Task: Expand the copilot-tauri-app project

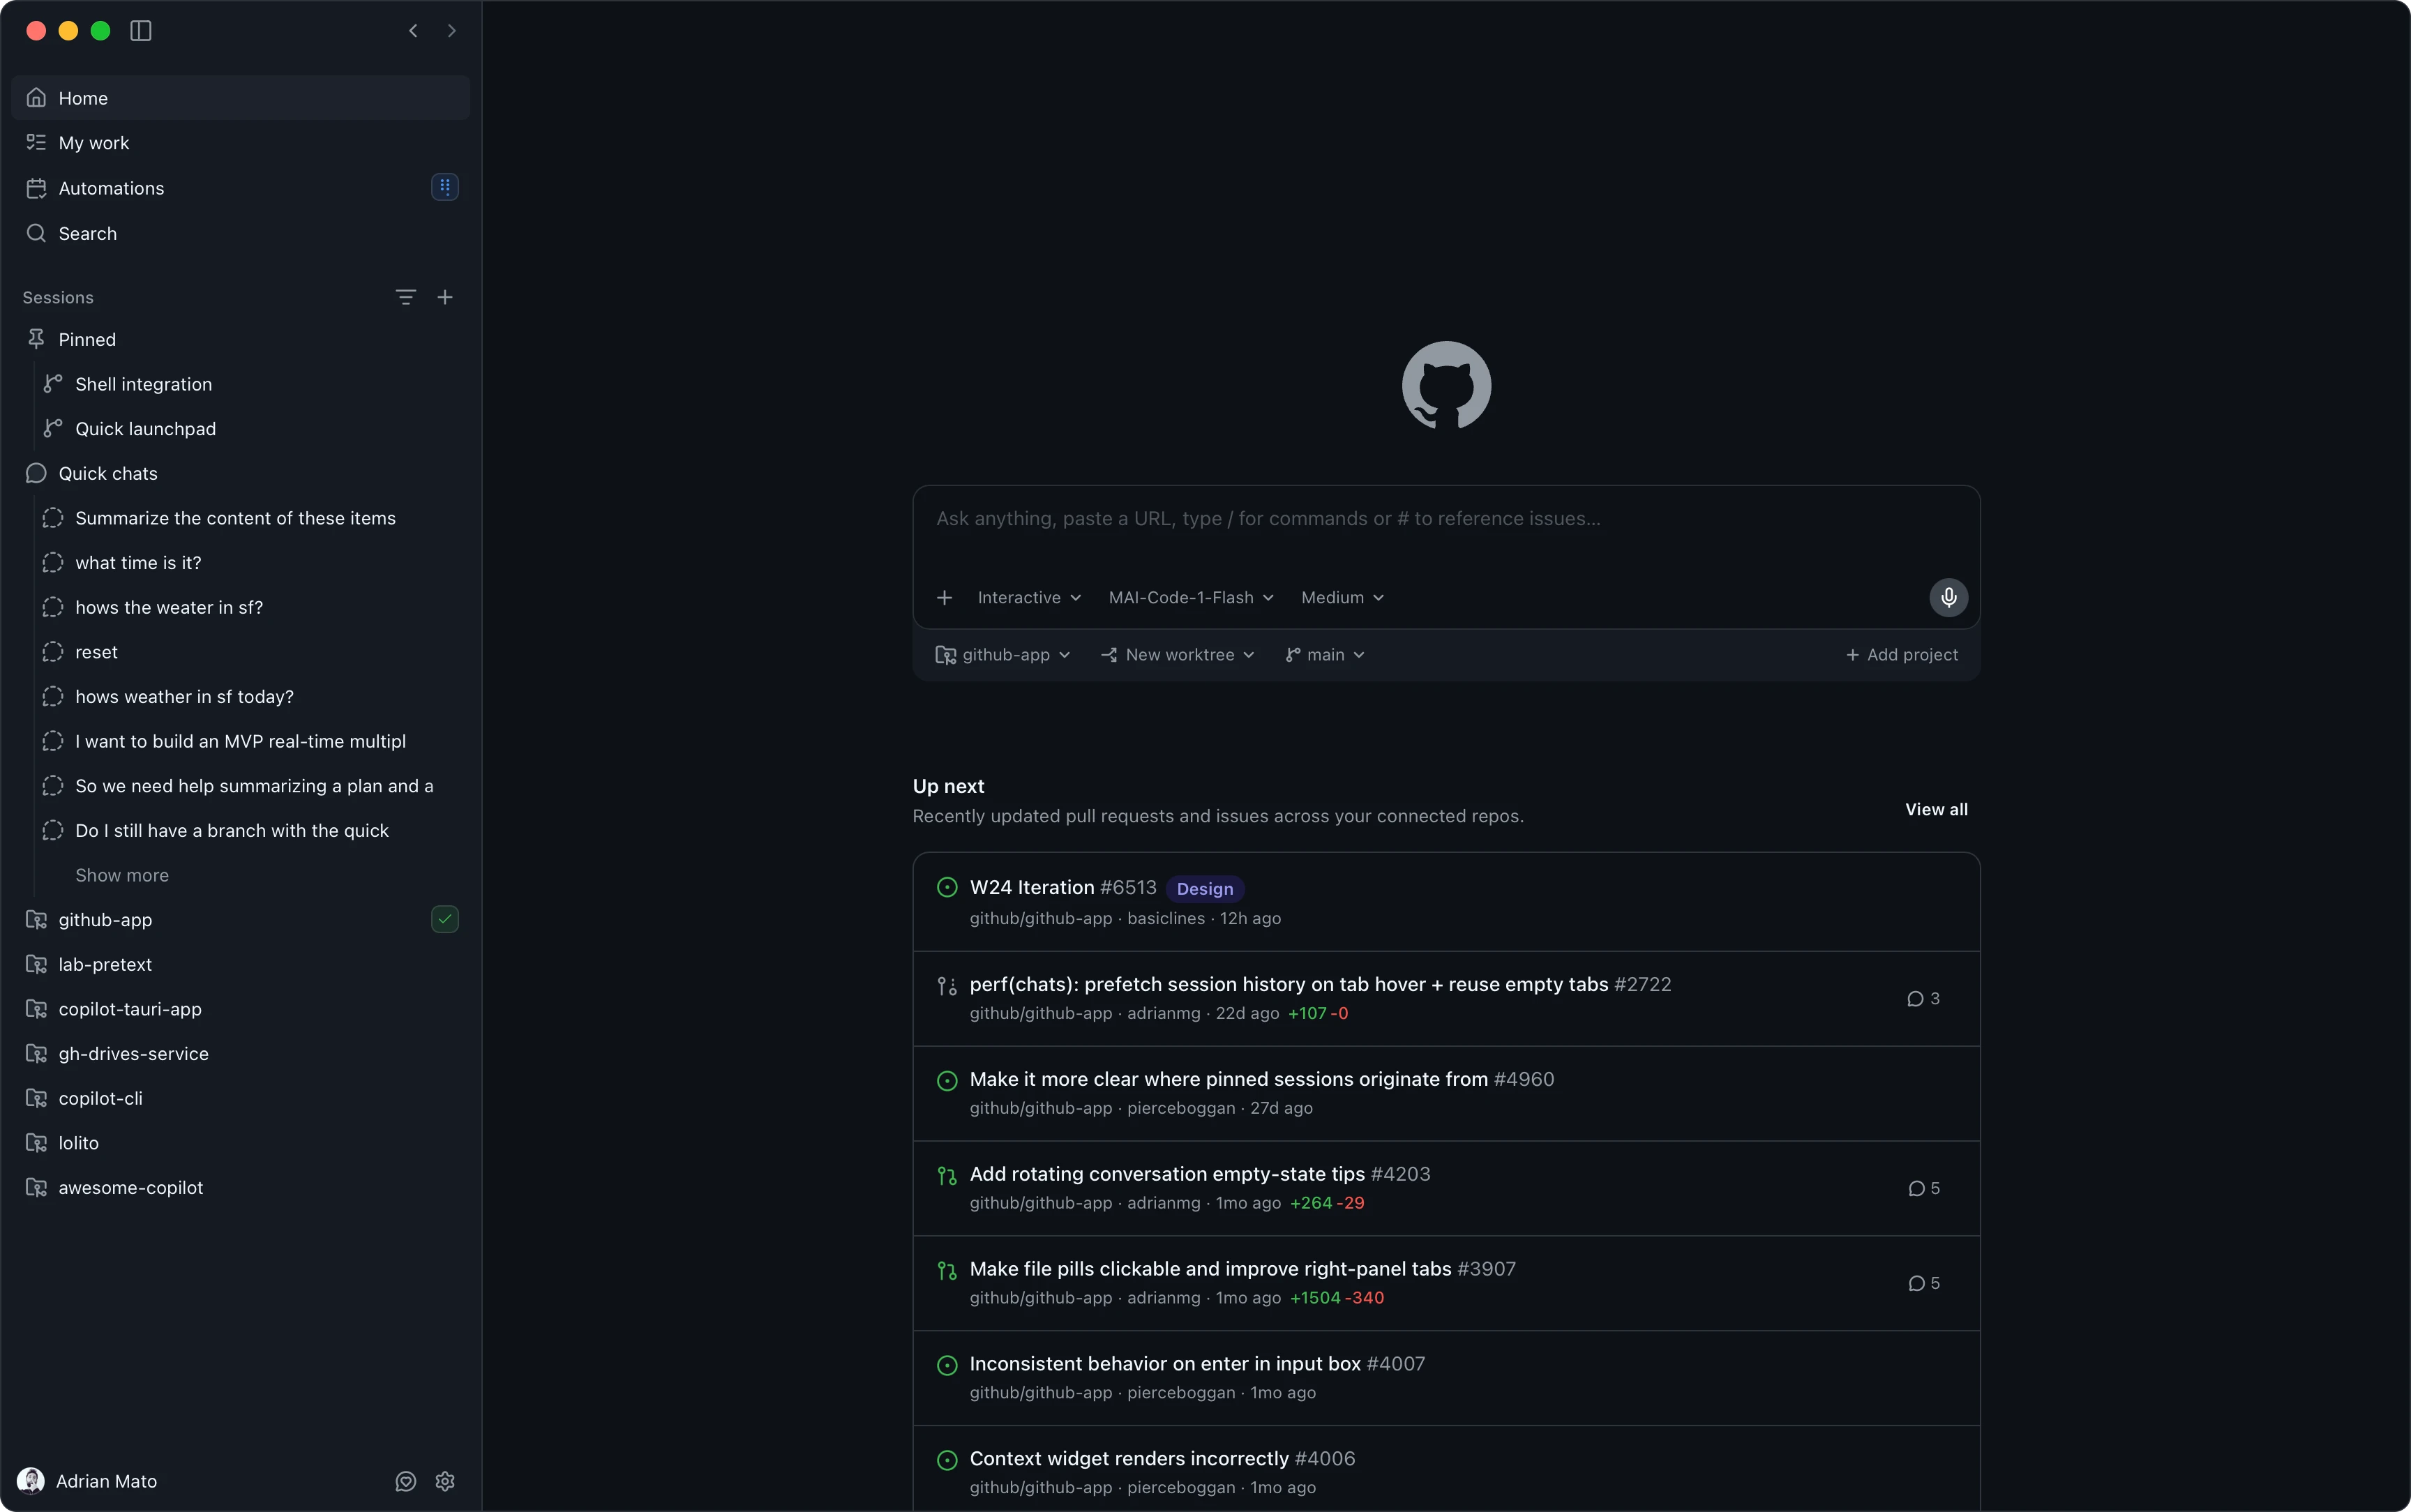Action: pyautogui.click(x=240, y=1009)
